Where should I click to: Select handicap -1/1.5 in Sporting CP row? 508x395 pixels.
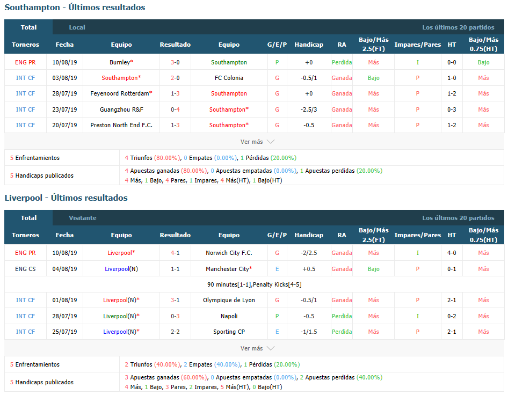coord(308,332)
